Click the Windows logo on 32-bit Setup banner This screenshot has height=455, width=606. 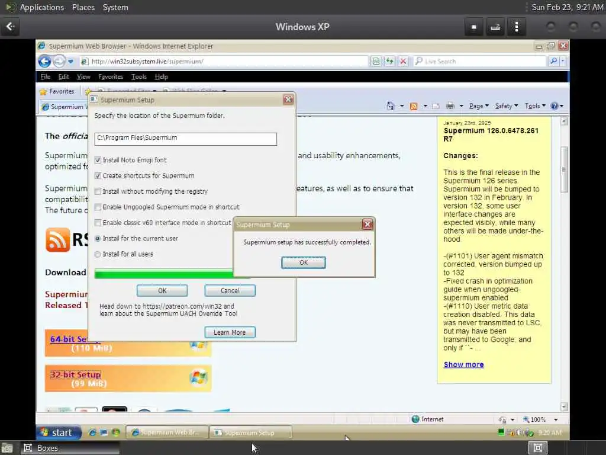tap(199, 377)
